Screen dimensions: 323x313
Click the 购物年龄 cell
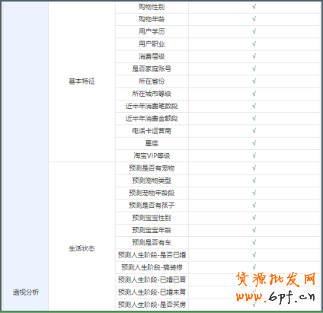pos(152,19)
